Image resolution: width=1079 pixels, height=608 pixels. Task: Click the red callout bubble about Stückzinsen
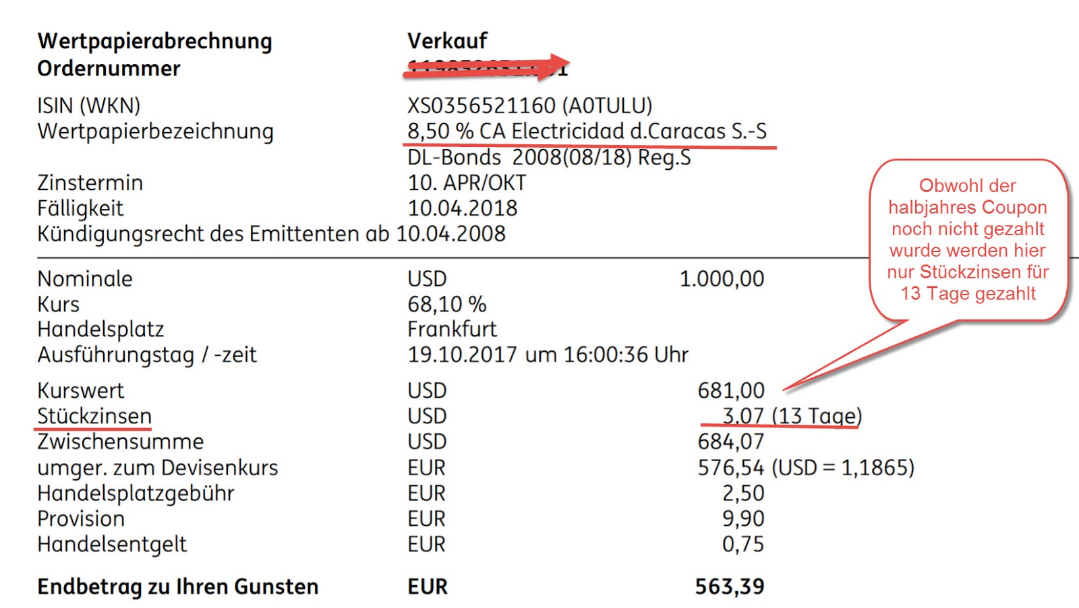pyautogui.click(x=968, y=239)
